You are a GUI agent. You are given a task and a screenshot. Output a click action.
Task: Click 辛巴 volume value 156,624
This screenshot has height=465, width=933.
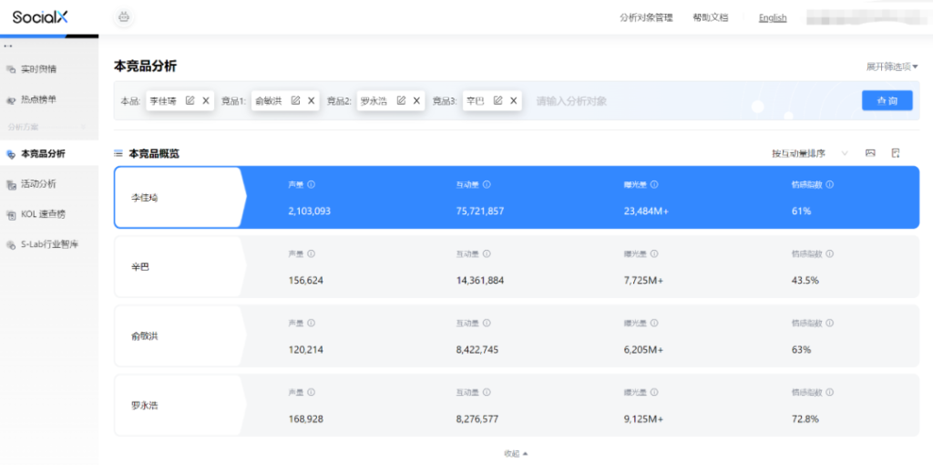pos(306,280)
